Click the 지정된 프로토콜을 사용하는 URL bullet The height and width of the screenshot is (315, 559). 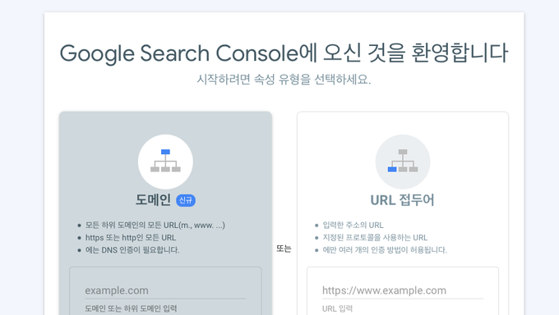click(375, 238)
